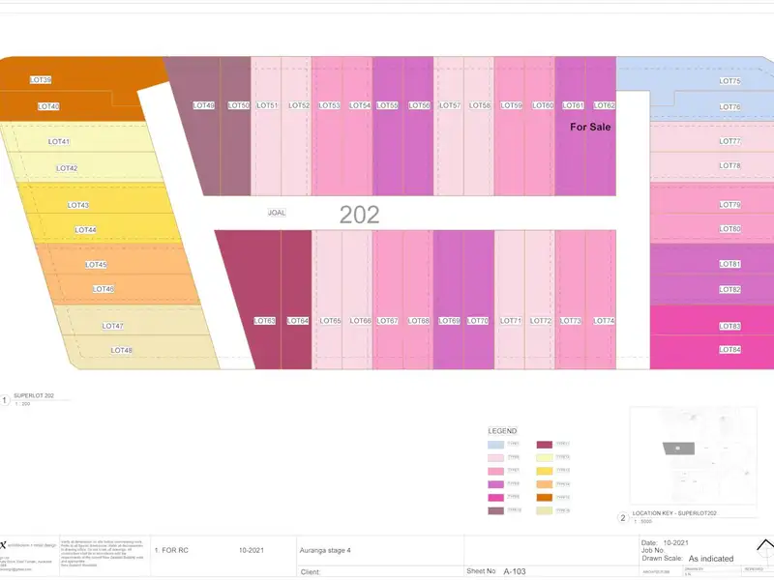Click the circled view number 1 marker

click(x=6, y=398)
